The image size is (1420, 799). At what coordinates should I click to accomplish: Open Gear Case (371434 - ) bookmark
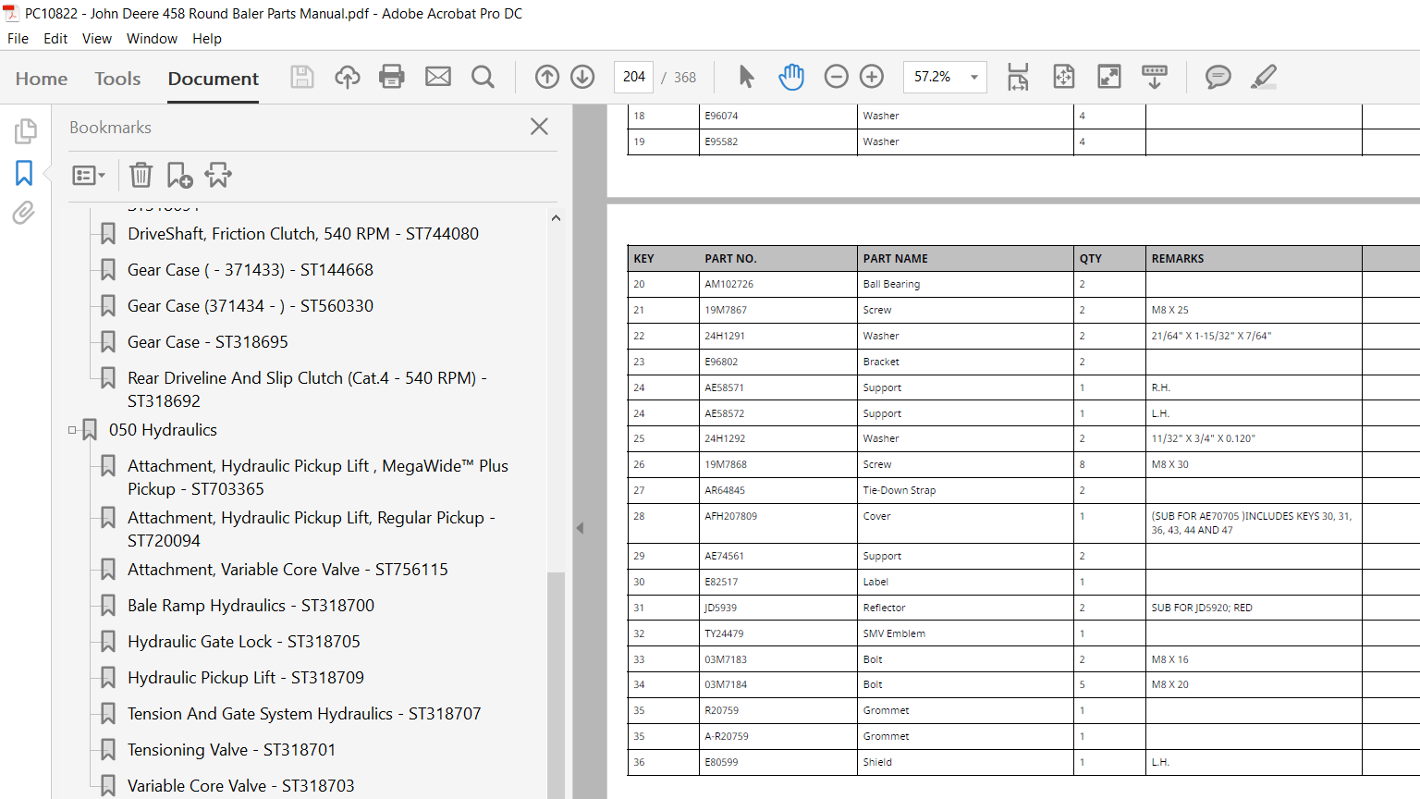tap(251, 306)
